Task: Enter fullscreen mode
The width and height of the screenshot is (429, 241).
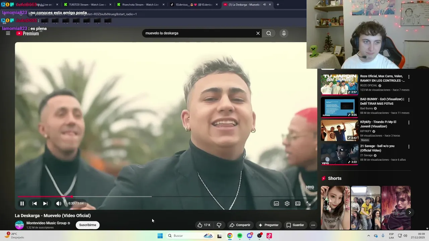Action: tap(309, 204)
